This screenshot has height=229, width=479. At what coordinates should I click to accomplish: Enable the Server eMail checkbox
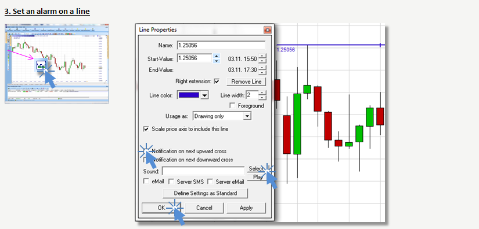point(210,182)
